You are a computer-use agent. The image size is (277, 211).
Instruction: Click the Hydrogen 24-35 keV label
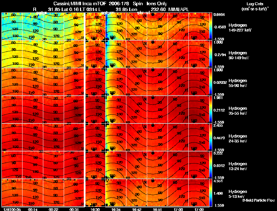(x=238, y=139)
